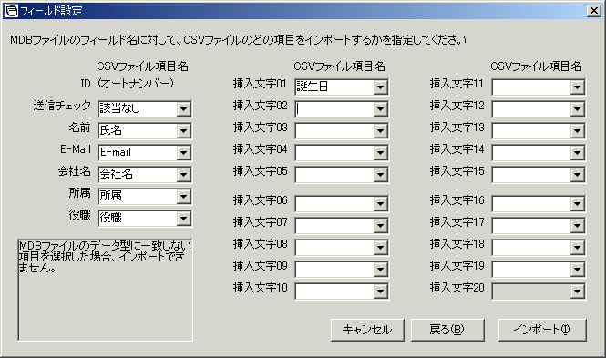
Task: Click the 戻る(B) button
Action: point(447,330)
